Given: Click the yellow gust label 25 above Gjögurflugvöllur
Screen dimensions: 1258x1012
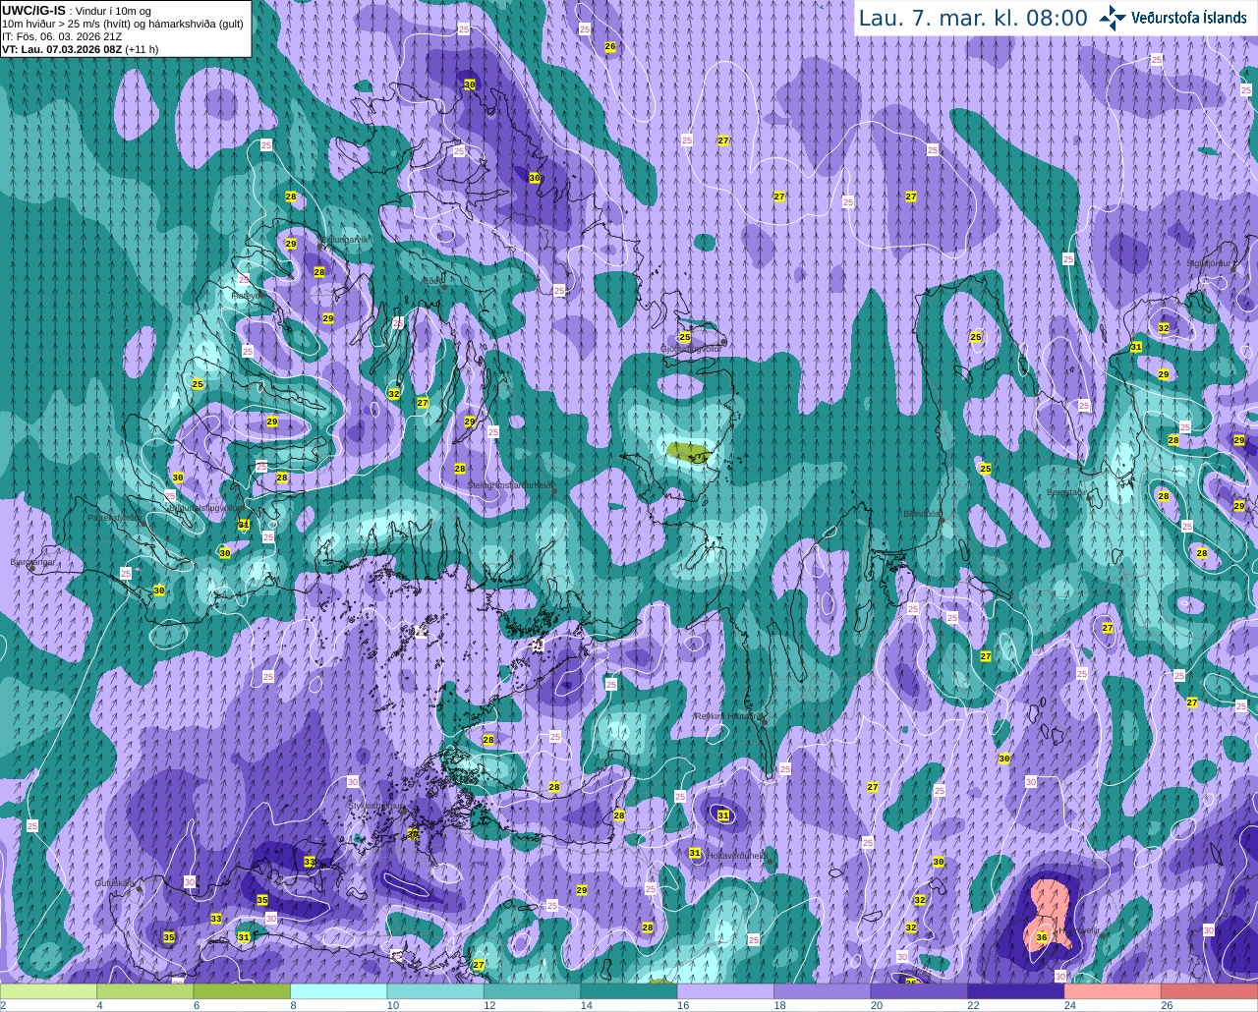Looking at the screenshot, I should point(685,337).
